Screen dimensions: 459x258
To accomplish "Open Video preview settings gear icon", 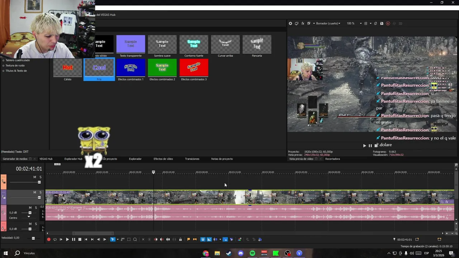I will [x=290, y=23].
